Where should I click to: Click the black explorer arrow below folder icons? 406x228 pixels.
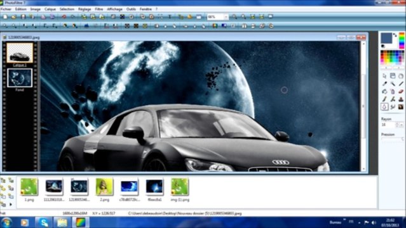11,205
